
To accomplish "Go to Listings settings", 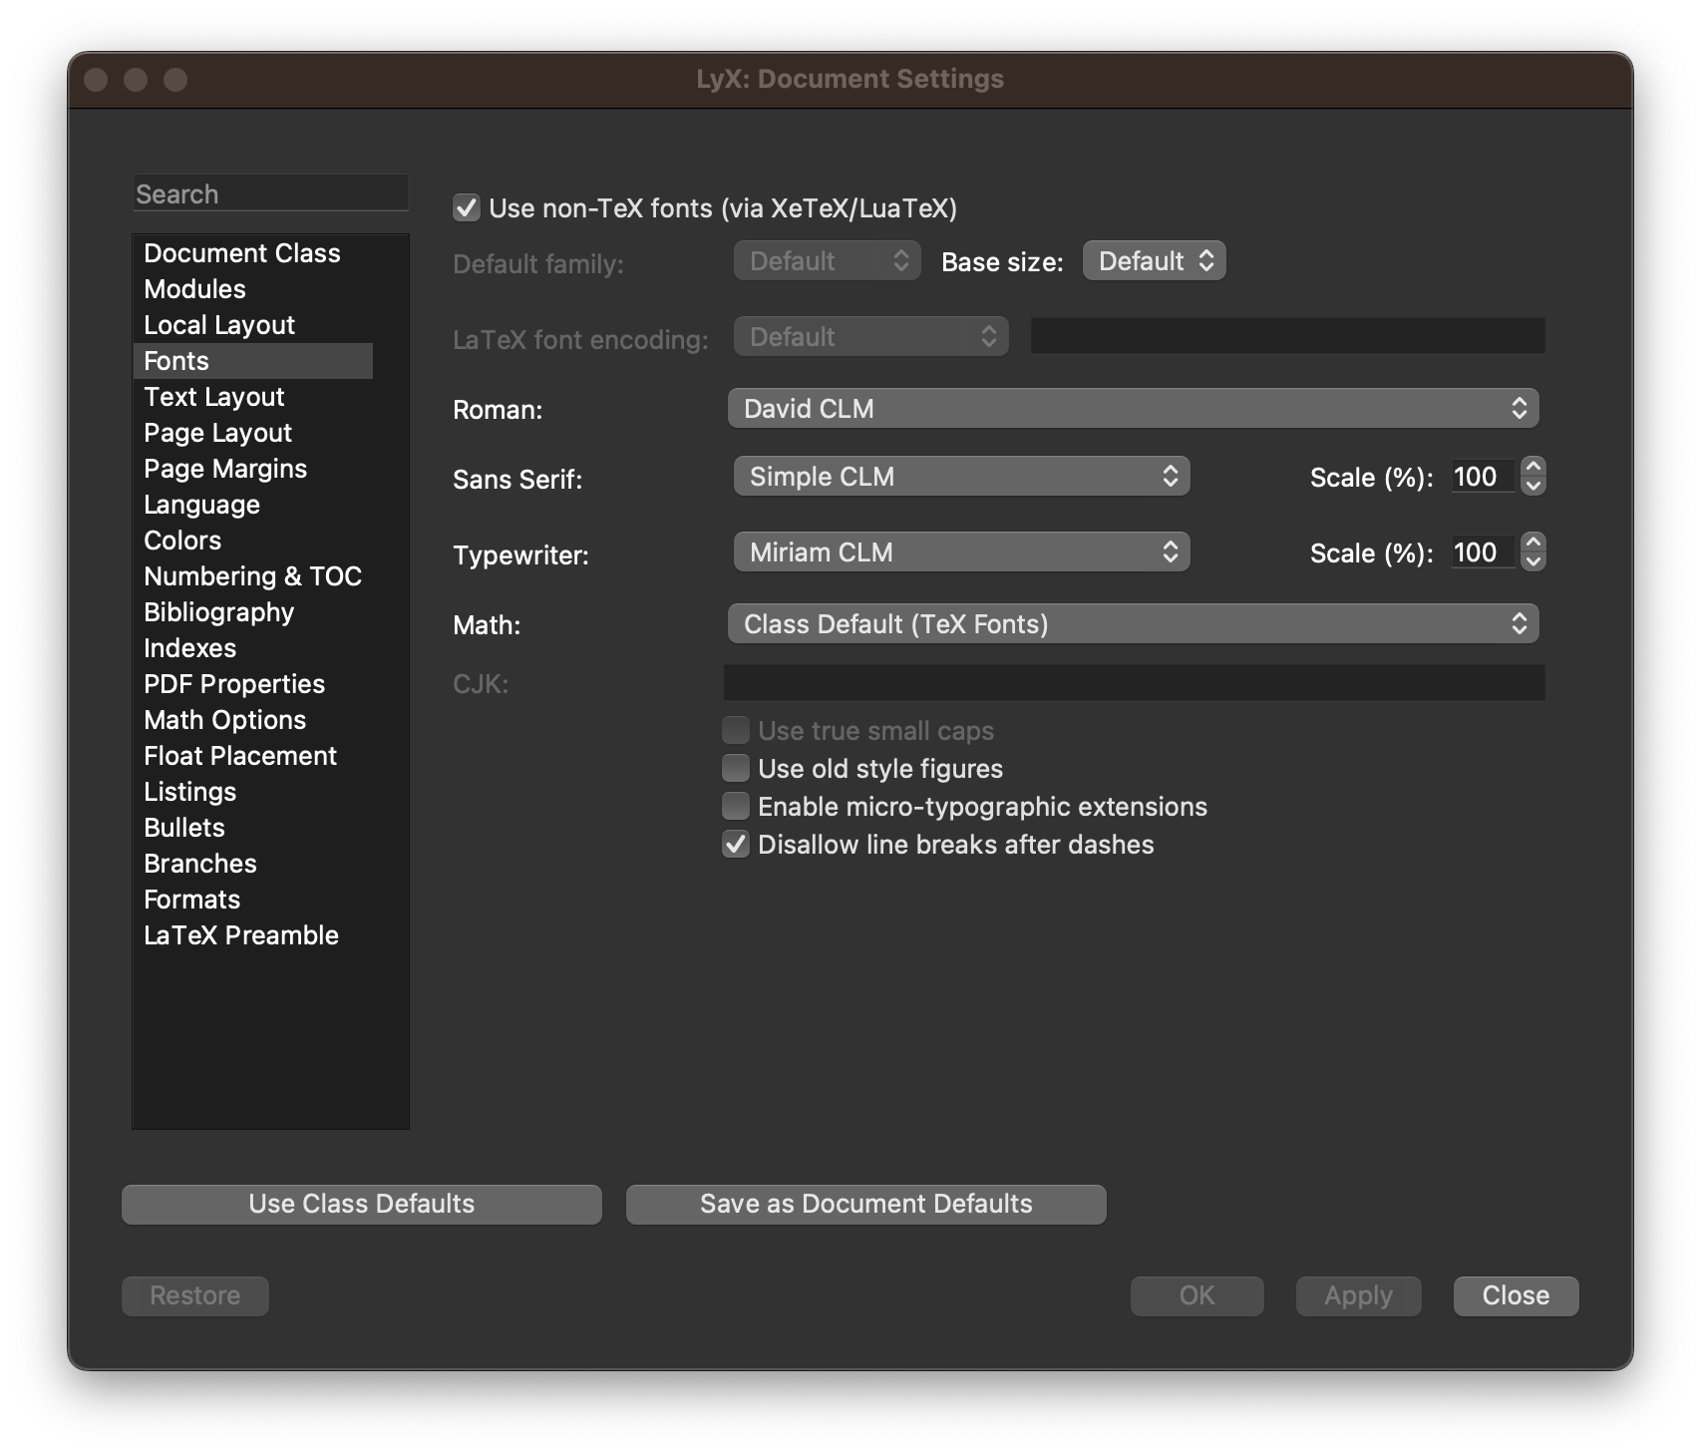I will (253, 792).
